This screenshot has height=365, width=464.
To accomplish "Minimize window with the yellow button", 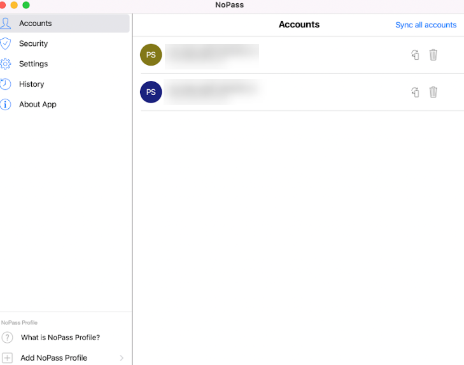I will pyautogui.click(x=14, y=5).
